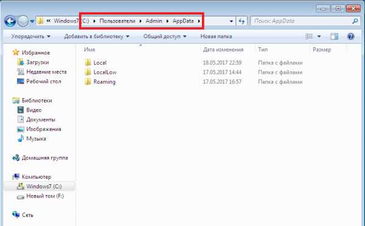Go back with the Back arrow button
Screen dimensions: 365x226
[x=10, y=21]
